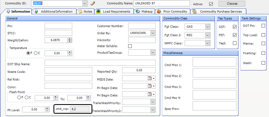Increase the Weight/Gallon value by one step
Screen dimensions: 269x117
point(69,39)
